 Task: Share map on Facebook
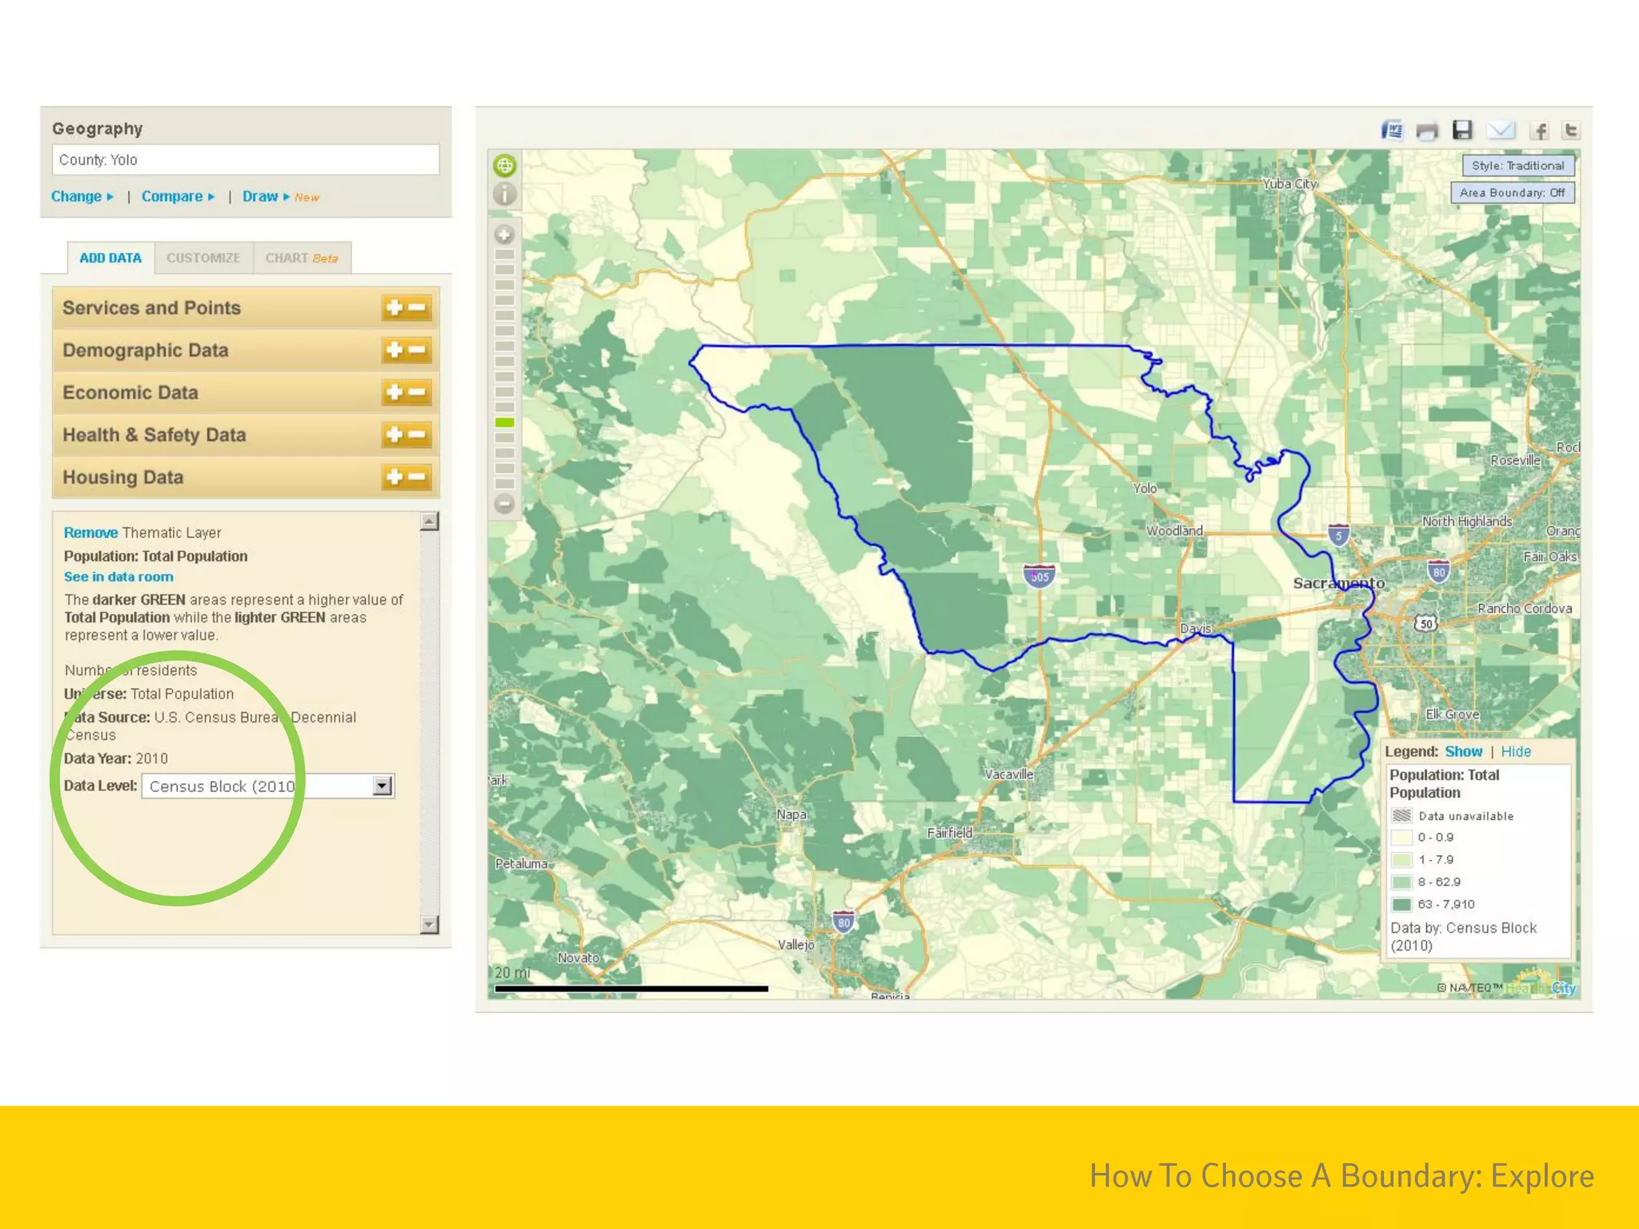[x=1539, y=130]
